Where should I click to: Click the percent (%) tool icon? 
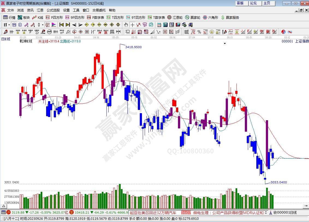(199, 32)
